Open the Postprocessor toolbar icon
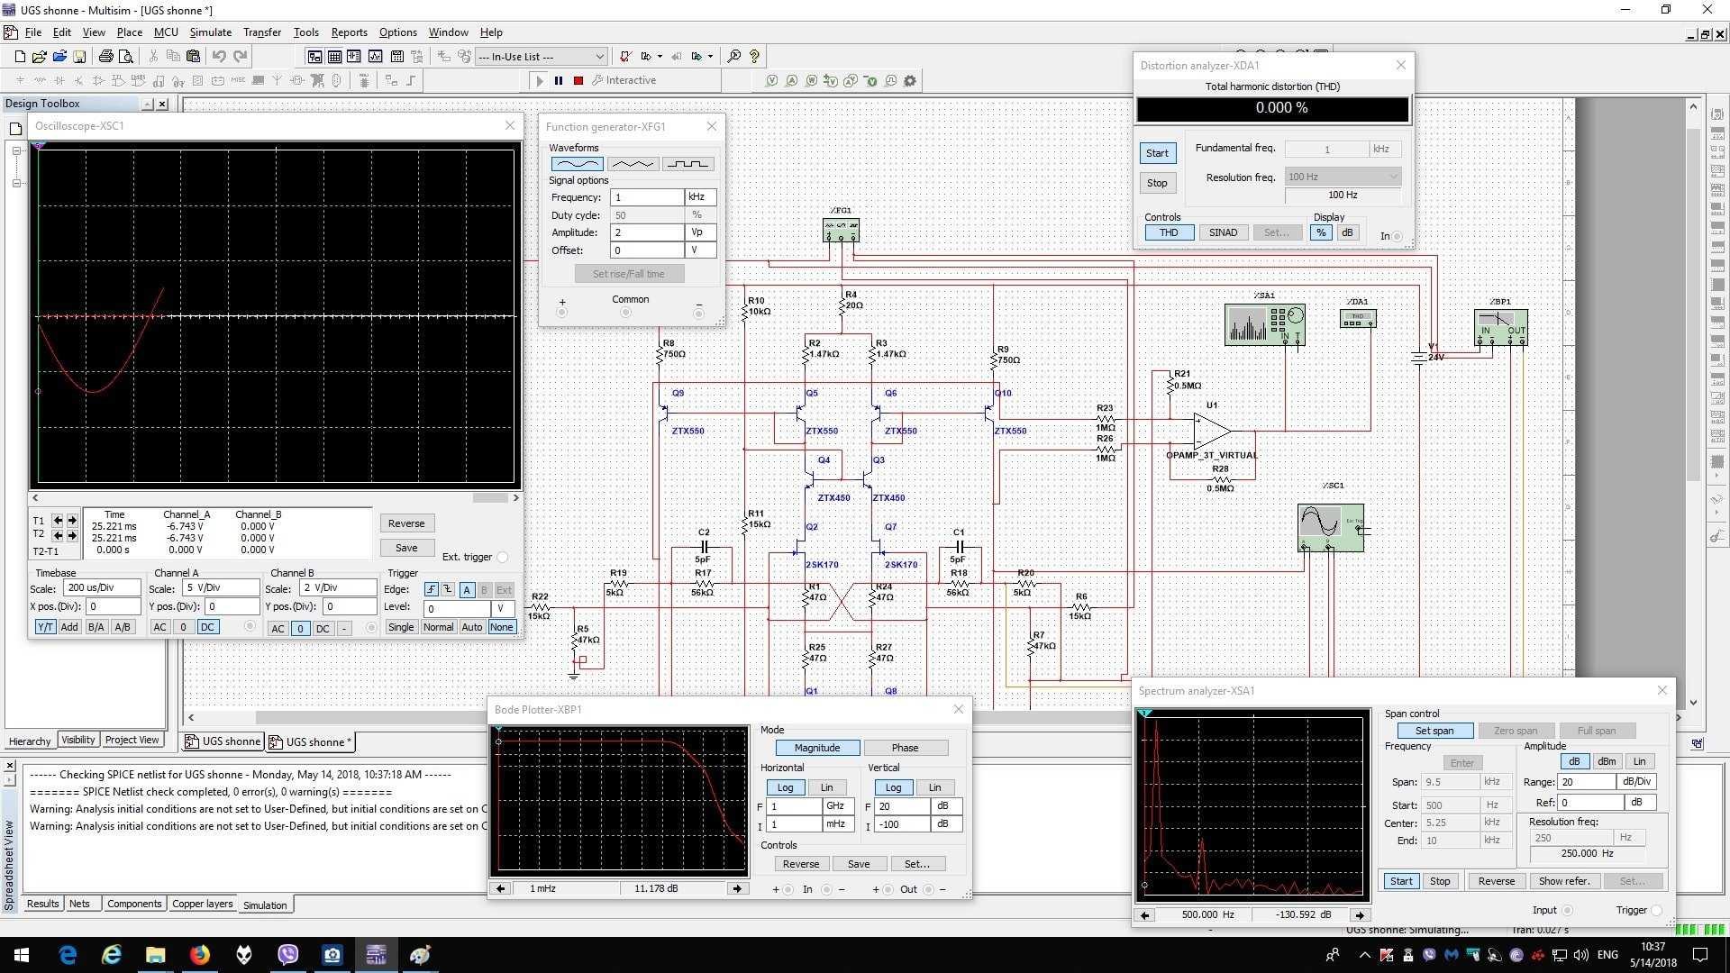This screenshot has width=1730, height=973. pos(396,56)
